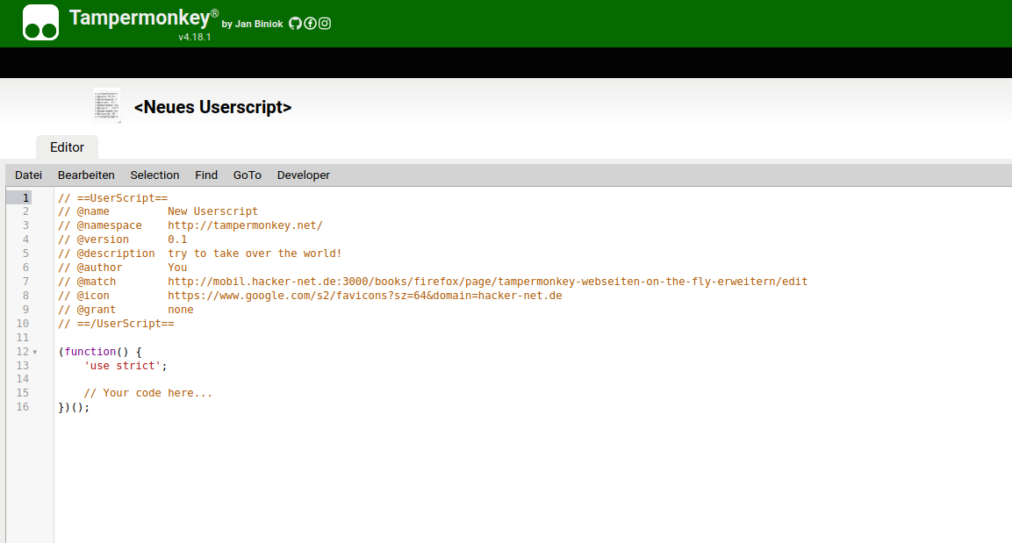
Task: Open the GoTo menu
Action: pyautogui.click(x=248, y=175)
